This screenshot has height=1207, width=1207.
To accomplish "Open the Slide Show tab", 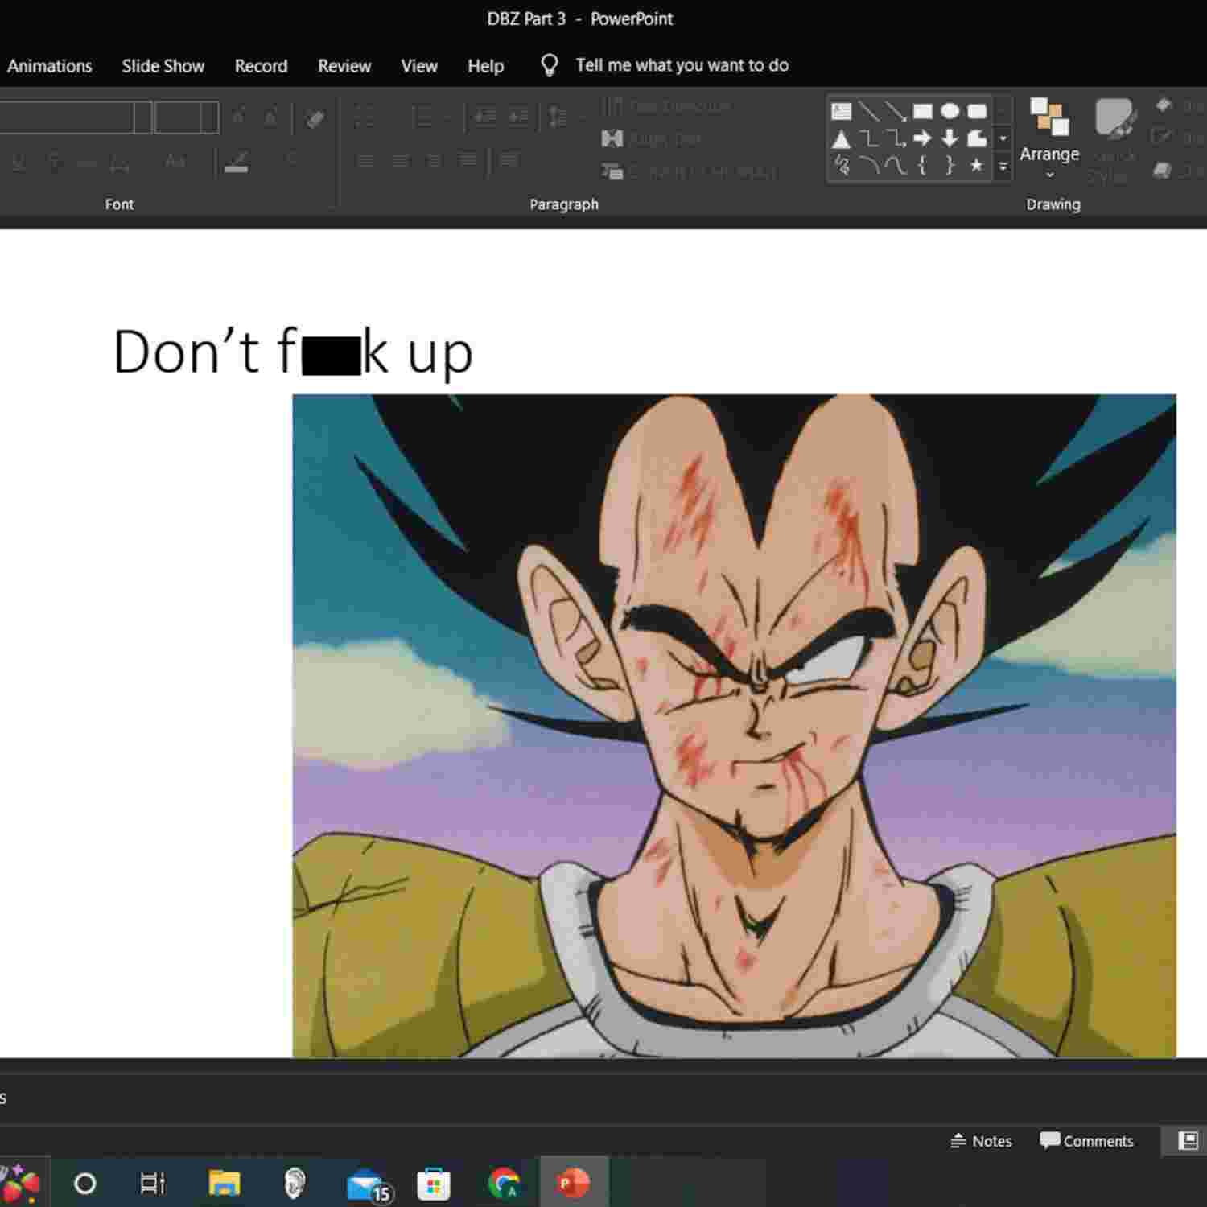I will click(163, 66).
